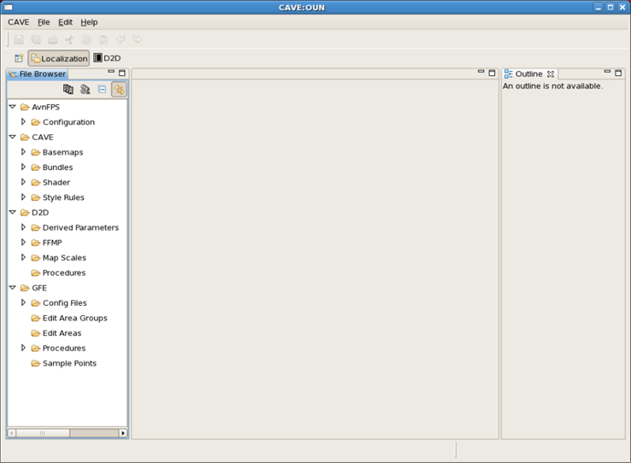Click the scrollbar left arrow in File Browser
The image size is (631, 463).
pyautogui.click(x=12, y=433)
